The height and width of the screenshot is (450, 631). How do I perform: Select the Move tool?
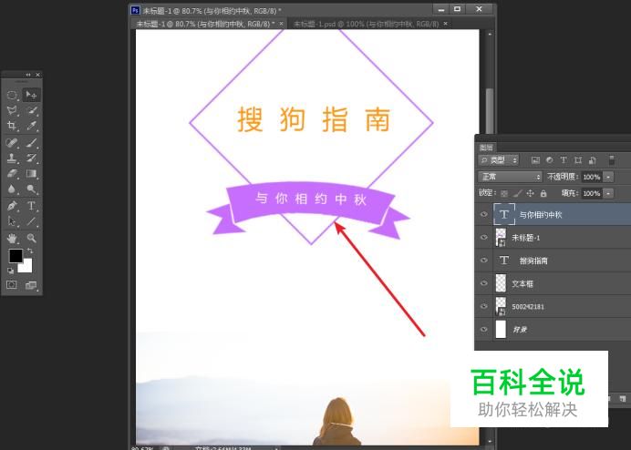pyautogui.click(x=31, y=95)
